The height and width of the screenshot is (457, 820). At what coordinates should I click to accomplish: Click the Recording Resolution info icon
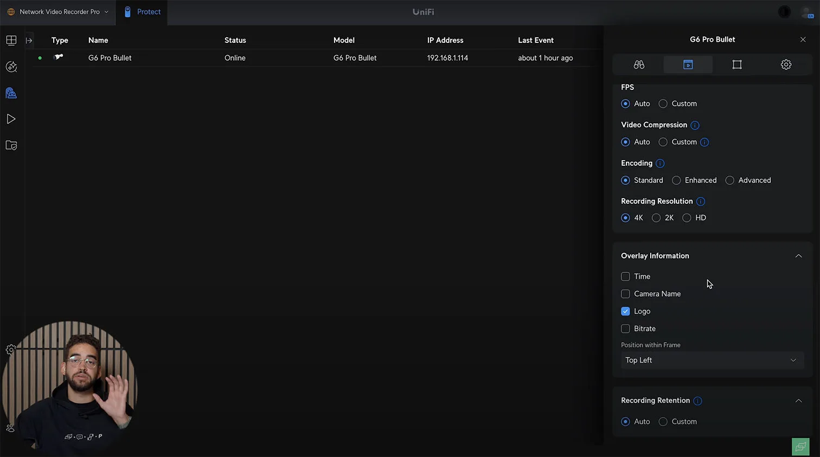click(701, 201)
